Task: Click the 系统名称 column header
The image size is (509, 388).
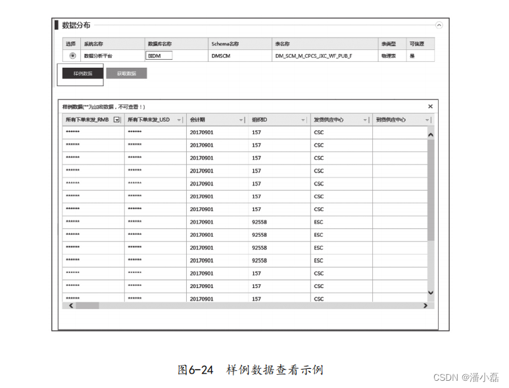Action: pyautogui.click(x=112, y=44)
